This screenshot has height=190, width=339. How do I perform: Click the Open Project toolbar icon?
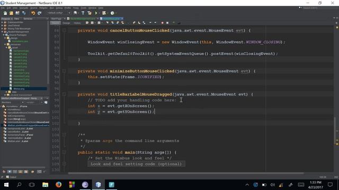pyautogui.click(x=17, y=13)
